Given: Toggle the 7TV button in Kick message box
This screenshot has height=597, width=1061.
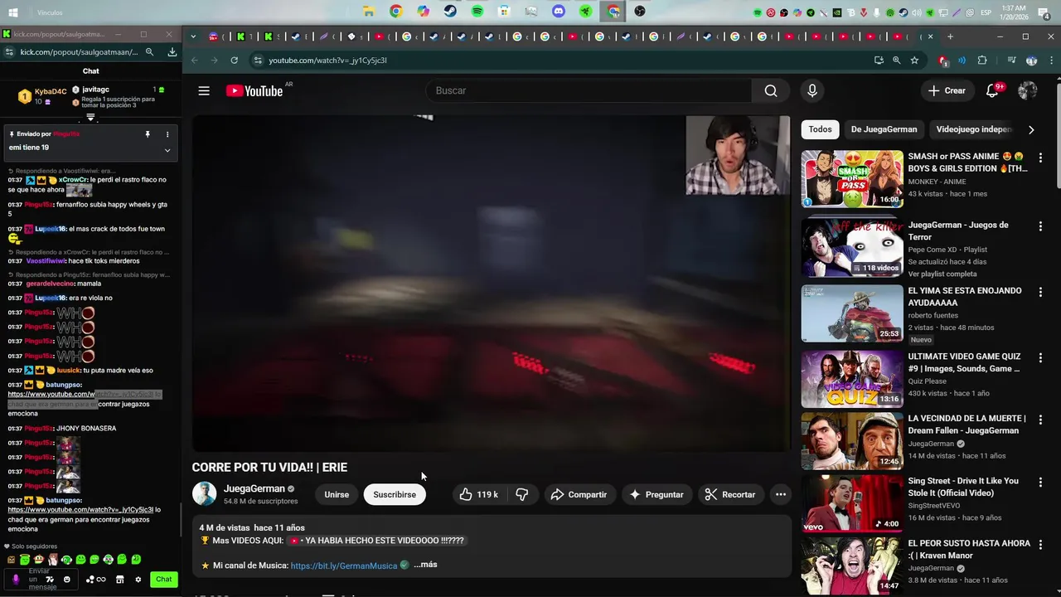Looking at the screenshot, I should [x=49, y=580].
